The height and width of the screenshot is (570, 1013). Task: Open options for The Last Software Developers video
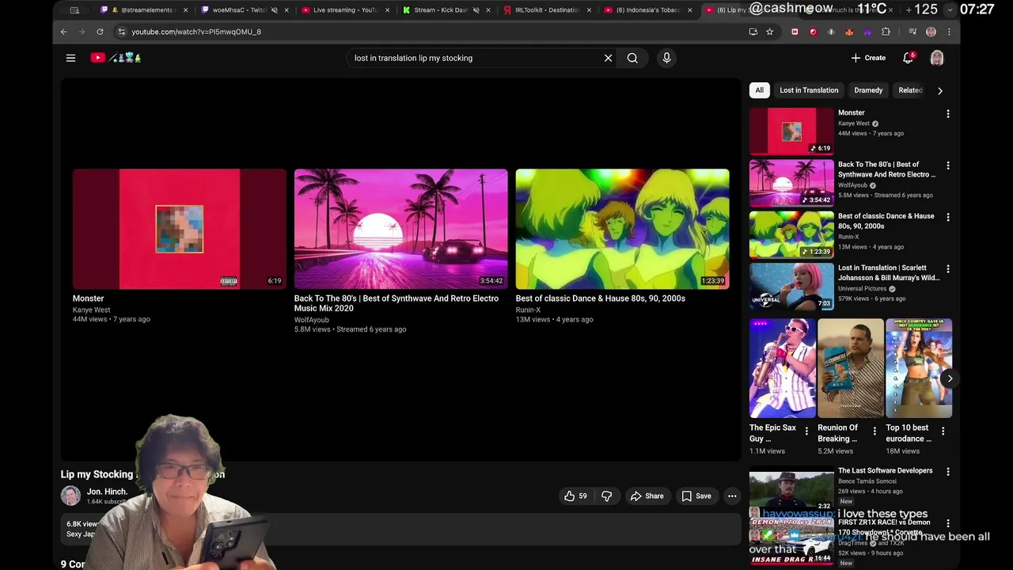coord(947,472)
